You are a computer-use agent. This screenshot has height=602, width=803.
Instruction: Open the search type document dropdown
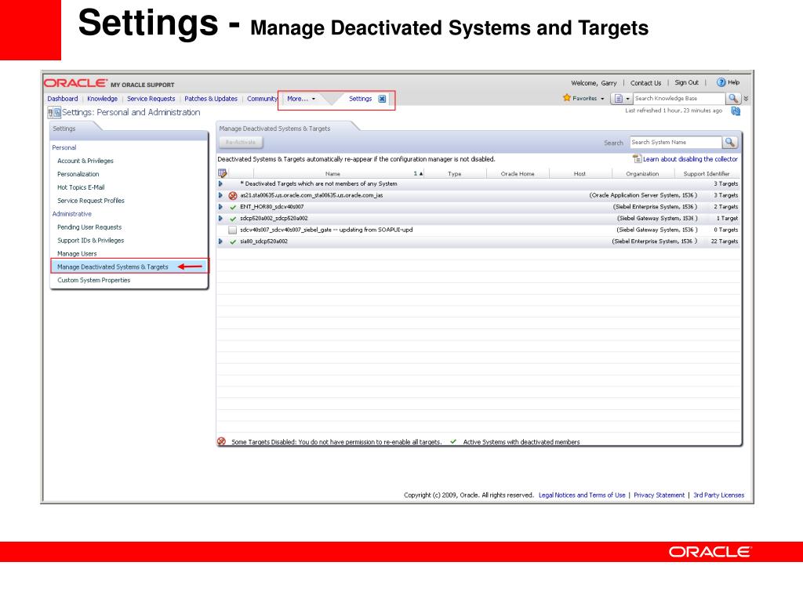[621, 98]
